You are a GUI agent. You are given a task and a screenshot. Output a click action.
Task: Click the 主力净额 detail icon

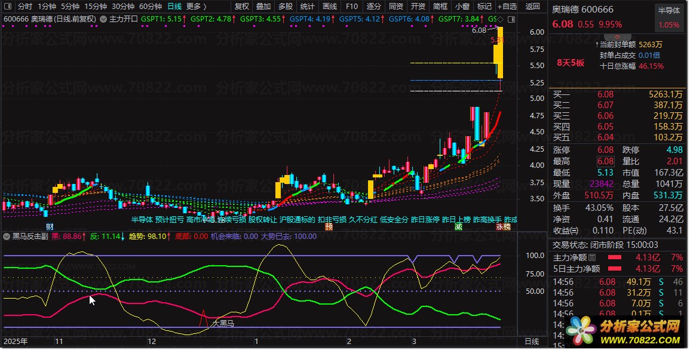click(592, 257)
